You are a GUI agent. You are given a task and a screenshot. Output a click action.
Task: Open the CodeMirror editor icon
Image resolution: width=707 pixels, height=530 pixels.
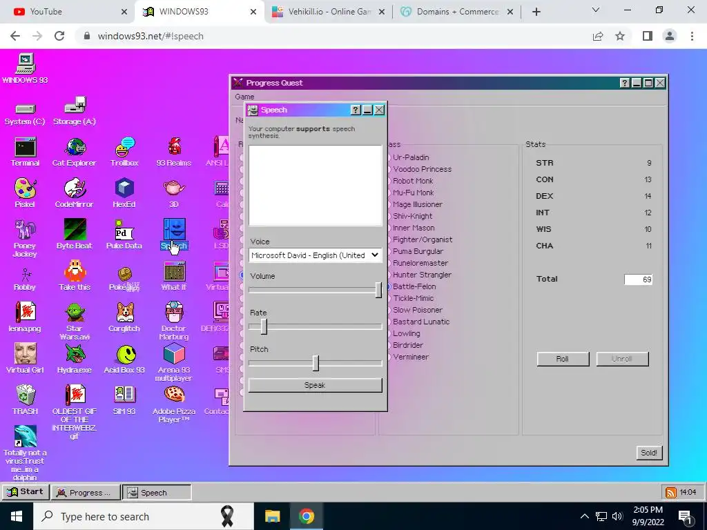pos(75,193)
